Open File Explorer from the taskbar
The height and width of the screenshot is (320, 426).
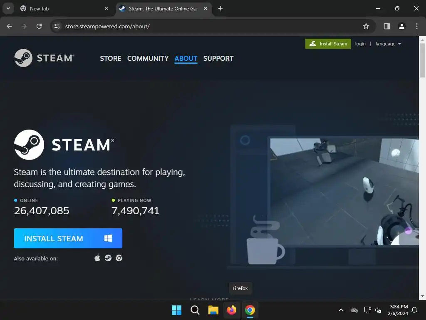[x=213, y=310]
